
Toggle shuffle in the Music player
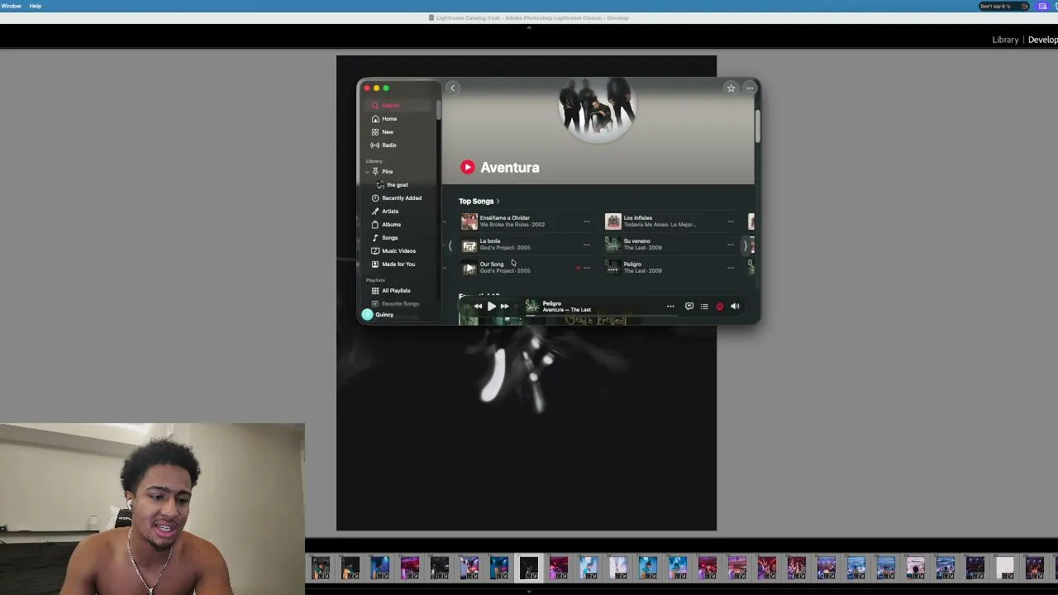(466, 307)
